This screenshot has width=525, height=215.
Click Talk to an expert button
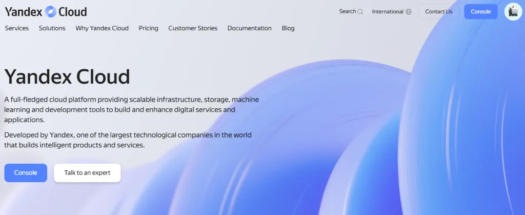pos(87,173)
